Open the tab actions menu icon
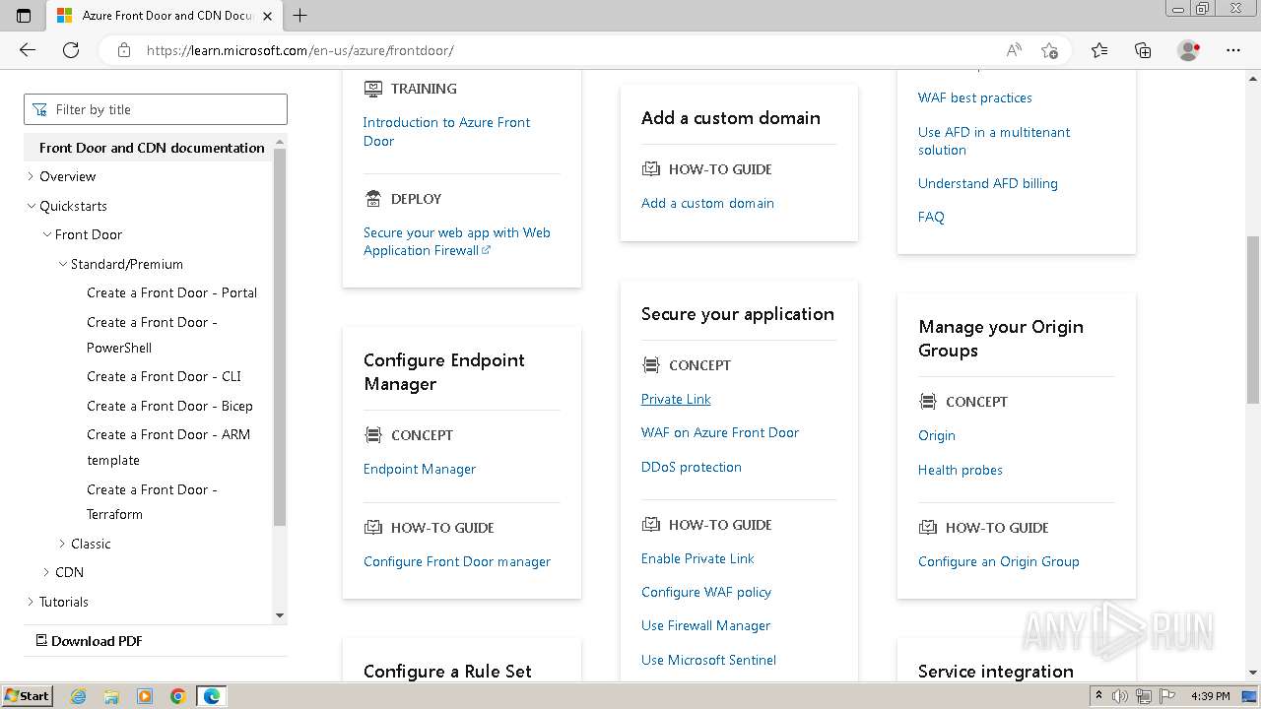 coord(24,16)
